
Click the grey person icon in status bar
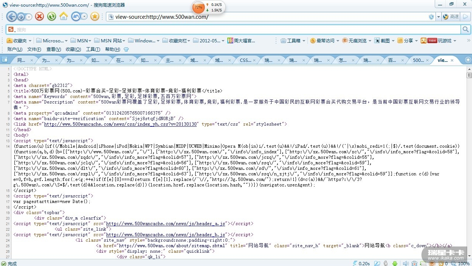tap(386, 263)
